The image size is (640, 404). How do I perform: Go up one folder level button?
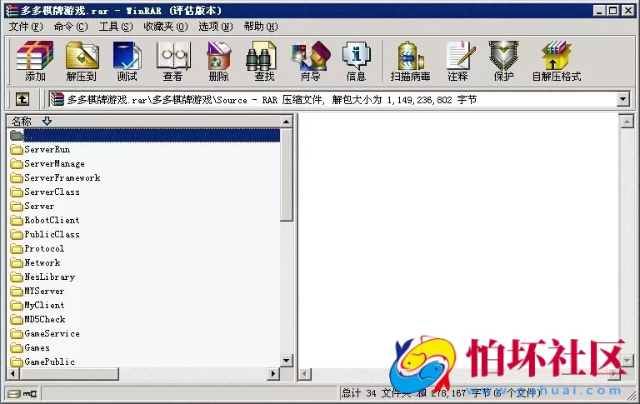tap(22, 99)
